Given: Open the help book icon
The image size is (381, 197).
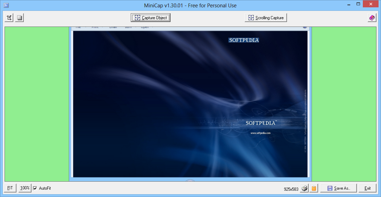Looking at the screenshot, I should tap(372, 18).
